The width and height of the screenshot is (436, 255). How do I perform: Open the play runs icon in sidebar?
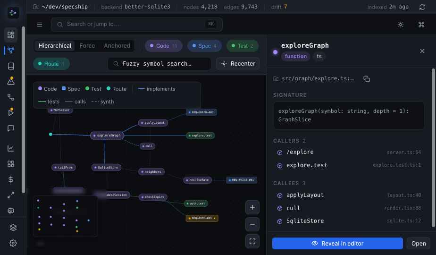pyautogui.click(x=11, y=112)
